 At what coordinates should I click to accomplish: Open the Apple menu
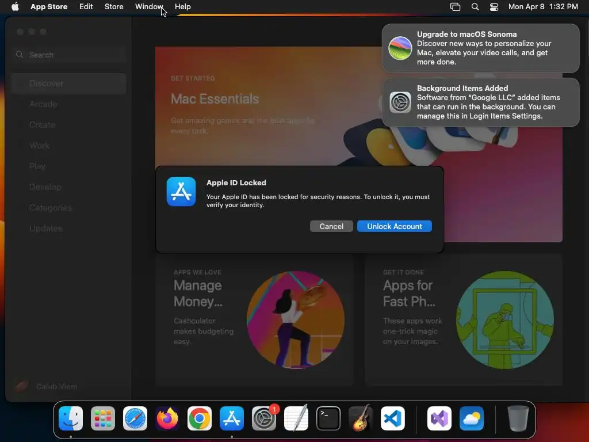pos(15,6)
